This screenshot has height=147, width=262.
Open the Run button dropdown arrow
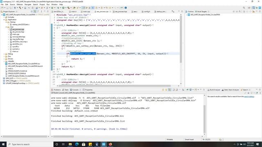click(x=65, y=8)
